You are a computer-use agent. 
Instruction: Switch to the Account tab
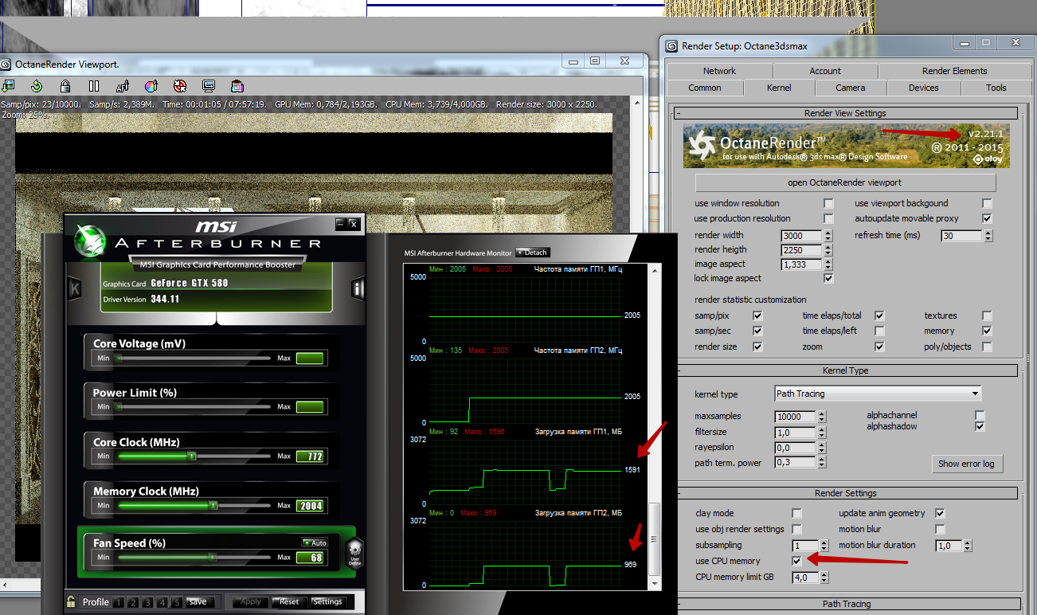[825, 71]
